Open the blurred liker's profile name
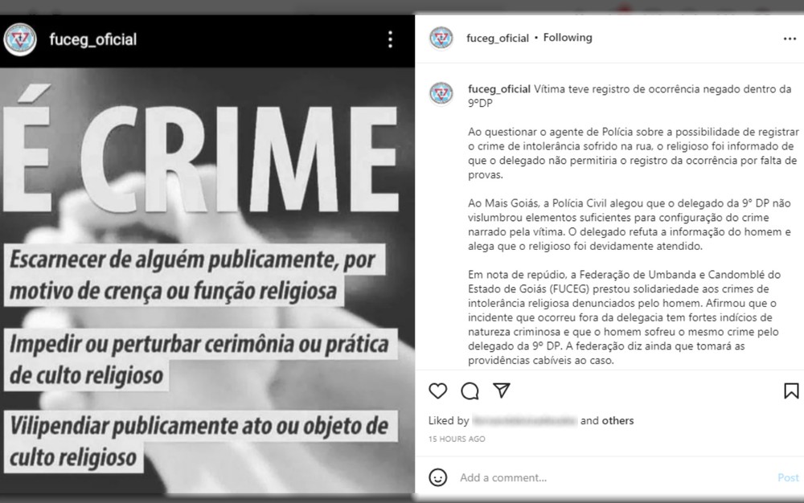804x503 pixels. click(524, 420)
